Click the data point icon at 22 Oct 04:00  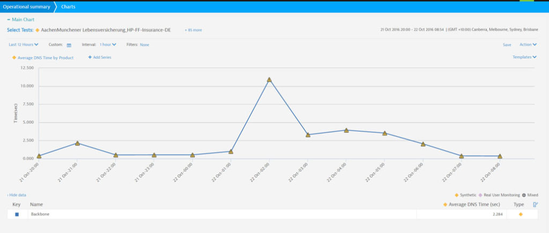click(x=346, y=130)
